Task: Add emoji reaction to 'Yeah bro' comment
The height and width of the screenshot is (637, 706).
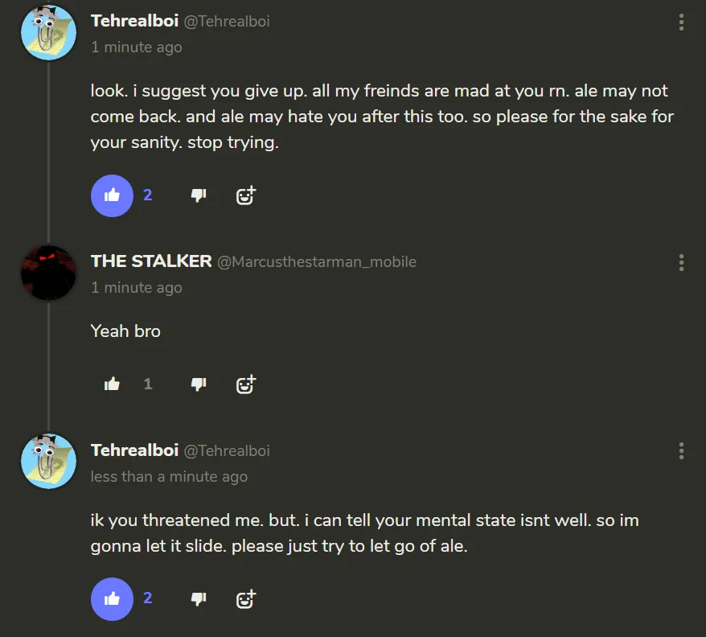Action: (246, 384)
